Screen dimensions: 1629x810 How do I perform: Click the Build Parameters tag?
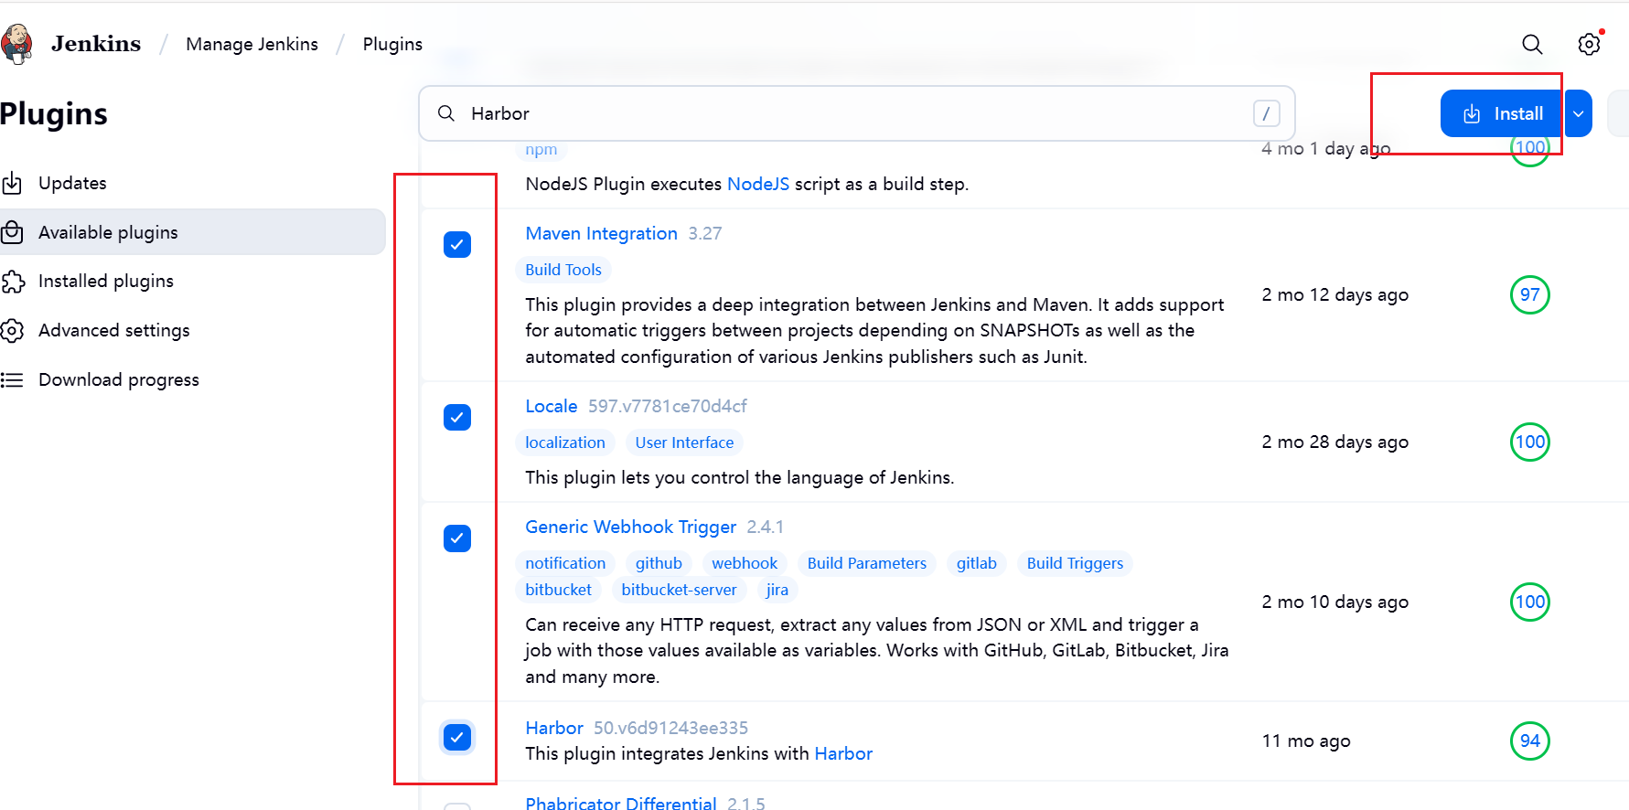pyautogui.click(x=867, y=563)
